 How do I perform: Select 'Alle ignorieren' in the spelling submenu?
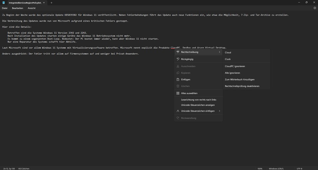pos(232,73)
